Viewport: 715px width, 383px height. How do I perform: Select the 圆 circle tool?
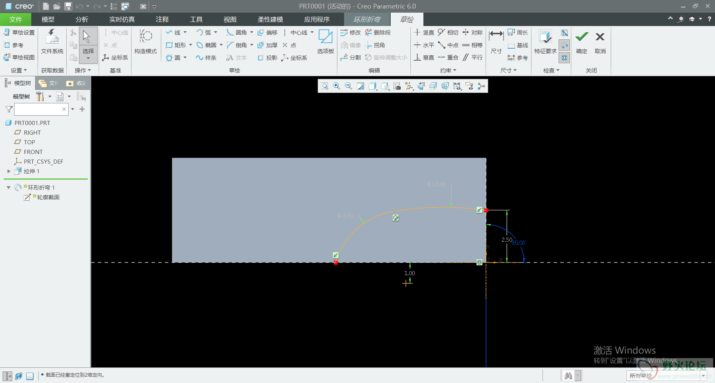point(174,58)
